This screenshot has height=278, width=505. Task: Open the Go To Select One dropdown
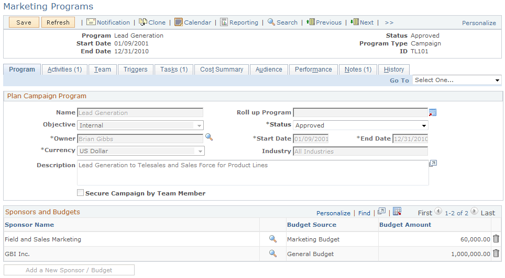coord(457,80)
